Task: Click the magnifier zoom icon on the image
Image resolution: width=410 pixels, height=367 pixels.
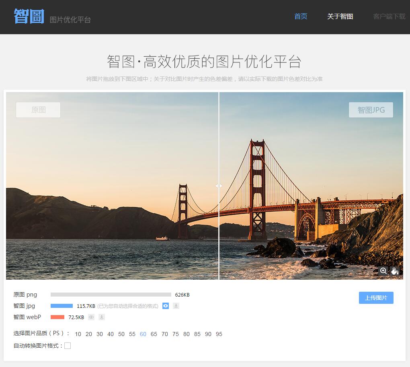Action: [383, 271]
